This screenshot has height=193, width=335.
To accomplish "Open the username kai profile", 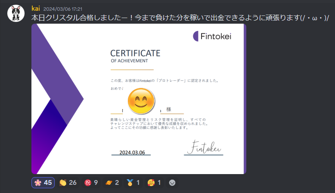I will tap(36, 9).
